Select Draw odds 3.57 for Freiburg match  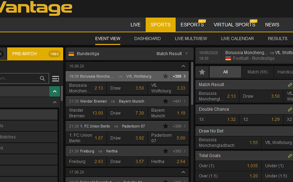pos(127,161)
